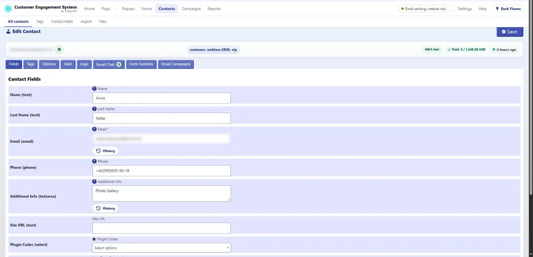
Task: Select the Email Campaigns contact tab
Action: (176, 64)
